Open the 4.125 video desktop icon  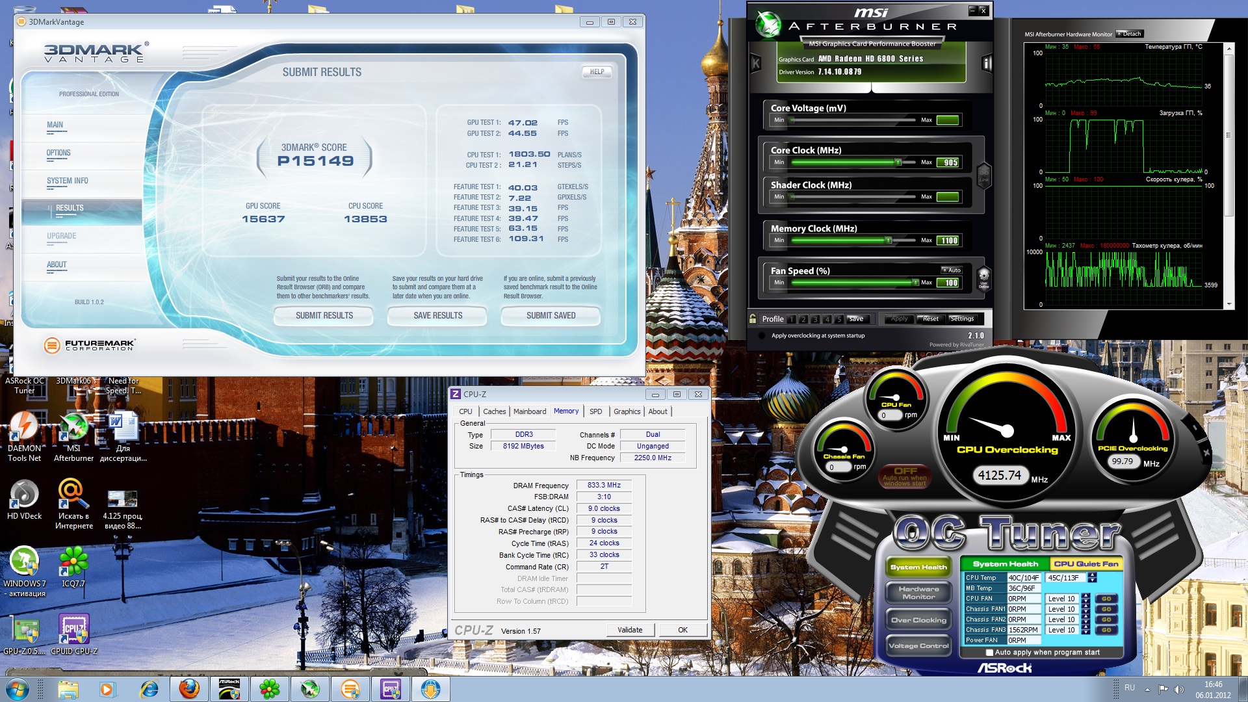pos(123,510)
